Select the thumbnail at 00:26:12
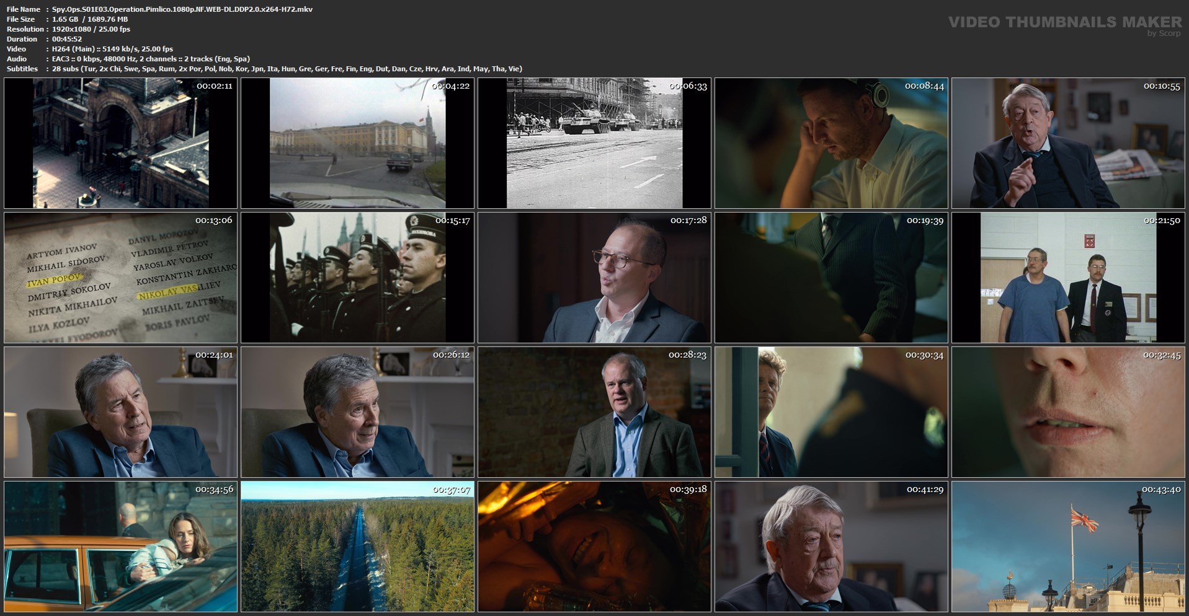This screenshot has width=1189, height=616. (x=357, y=412)
